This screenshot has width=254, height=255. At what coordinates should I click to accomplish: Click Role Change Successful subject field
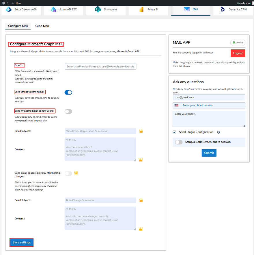coord(100,200)
